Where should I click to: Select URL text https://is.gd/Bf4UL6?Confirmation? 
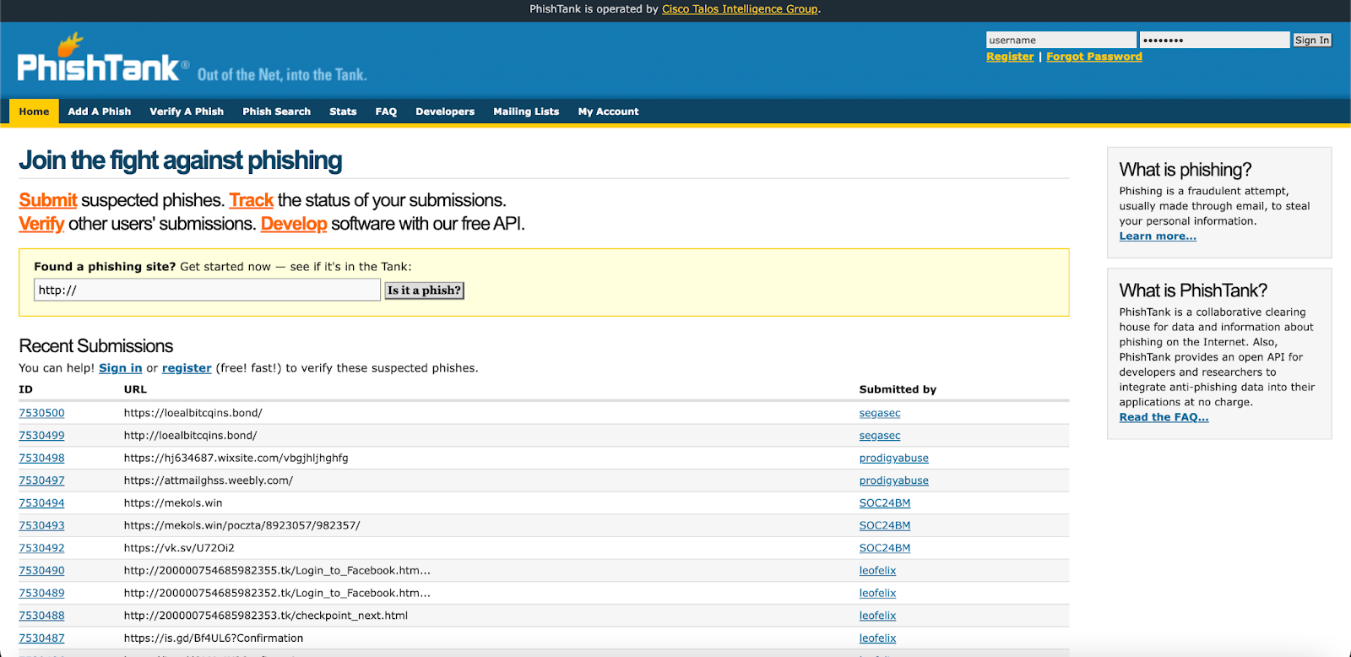214,638
